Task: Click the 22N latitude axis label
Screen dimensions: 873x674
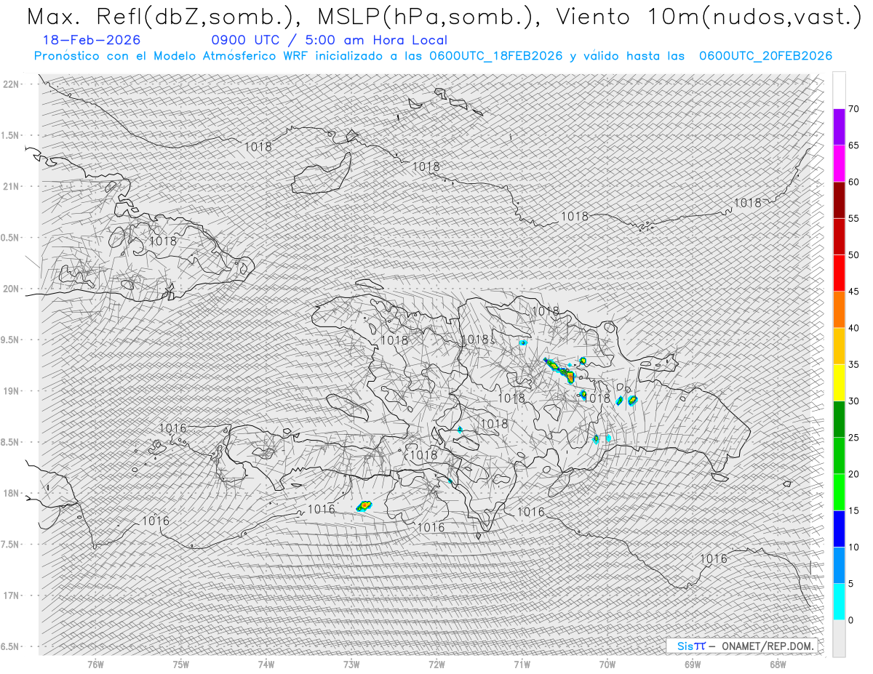Action: pyautogui.click(x=11, y=84)
